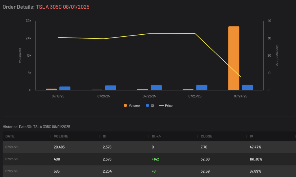
Task: Click the close price 32.68
Action: coord(205,159)
